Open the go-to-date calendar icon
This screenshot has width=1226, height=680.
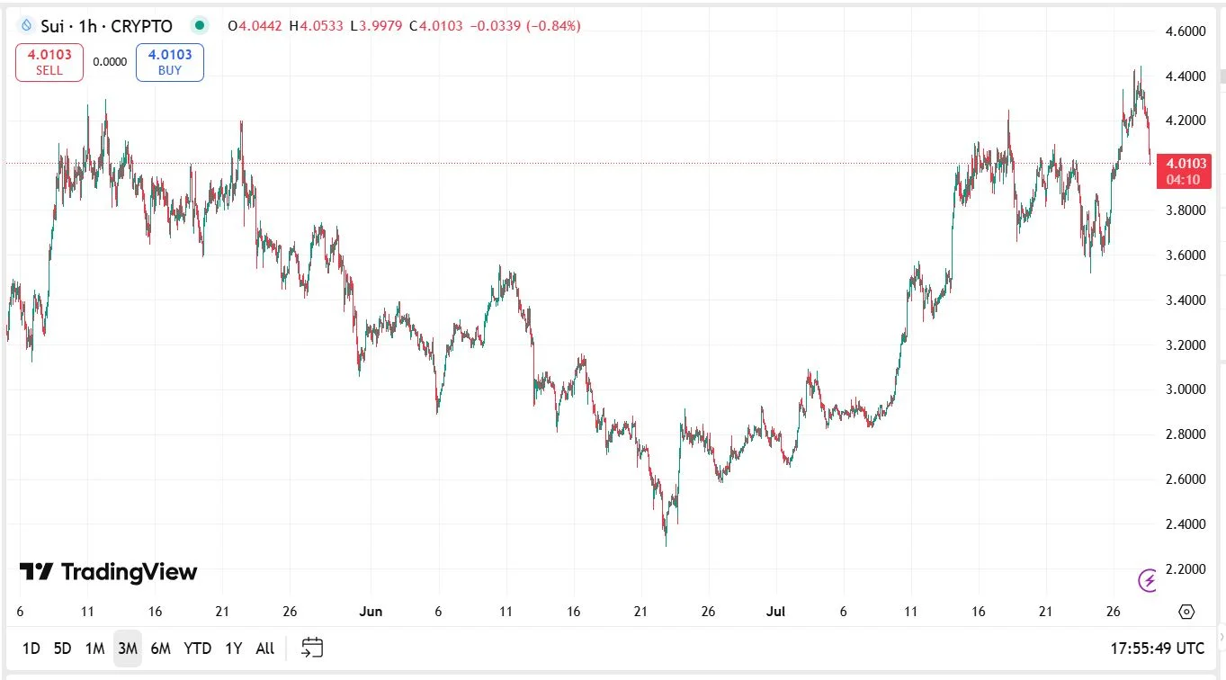[x=312, y=648]
